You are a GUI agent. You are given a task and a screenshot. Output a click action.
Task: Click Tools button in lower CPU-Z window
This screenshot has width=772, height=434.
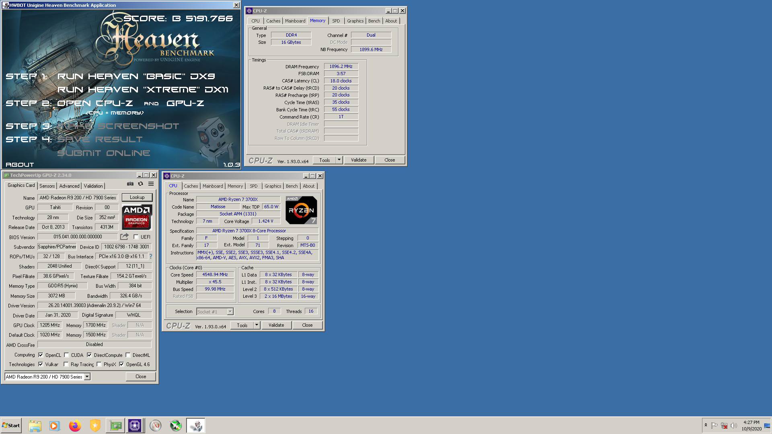242,325
